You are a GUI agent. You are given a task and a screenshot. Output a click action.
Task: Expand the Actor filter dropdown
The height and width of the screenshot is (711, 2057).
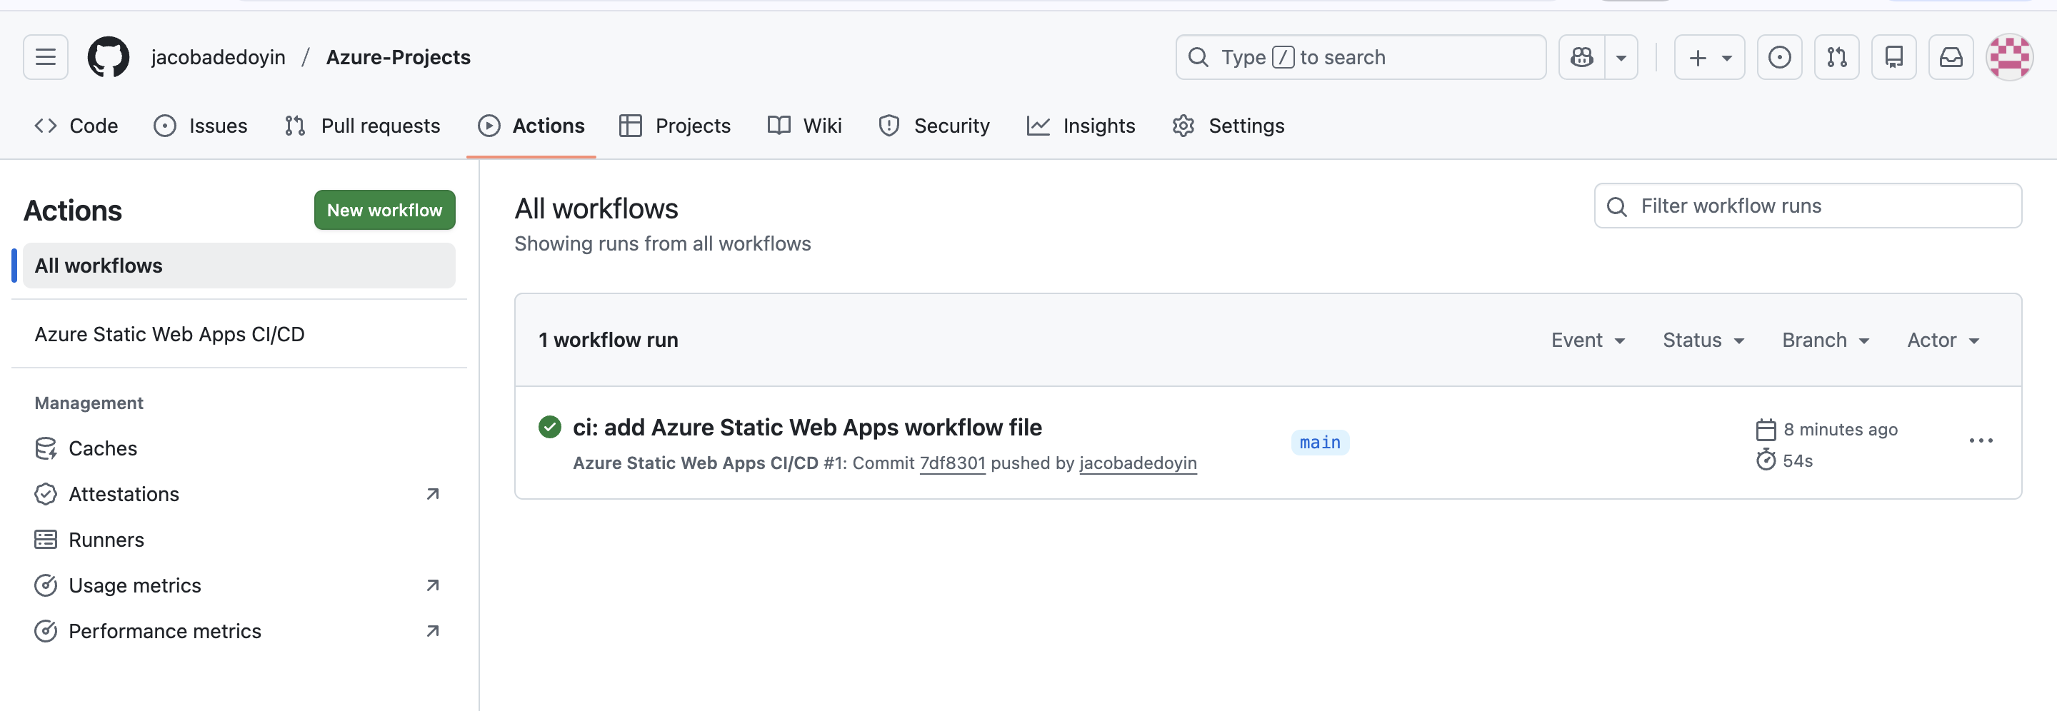coord(1943,340)
